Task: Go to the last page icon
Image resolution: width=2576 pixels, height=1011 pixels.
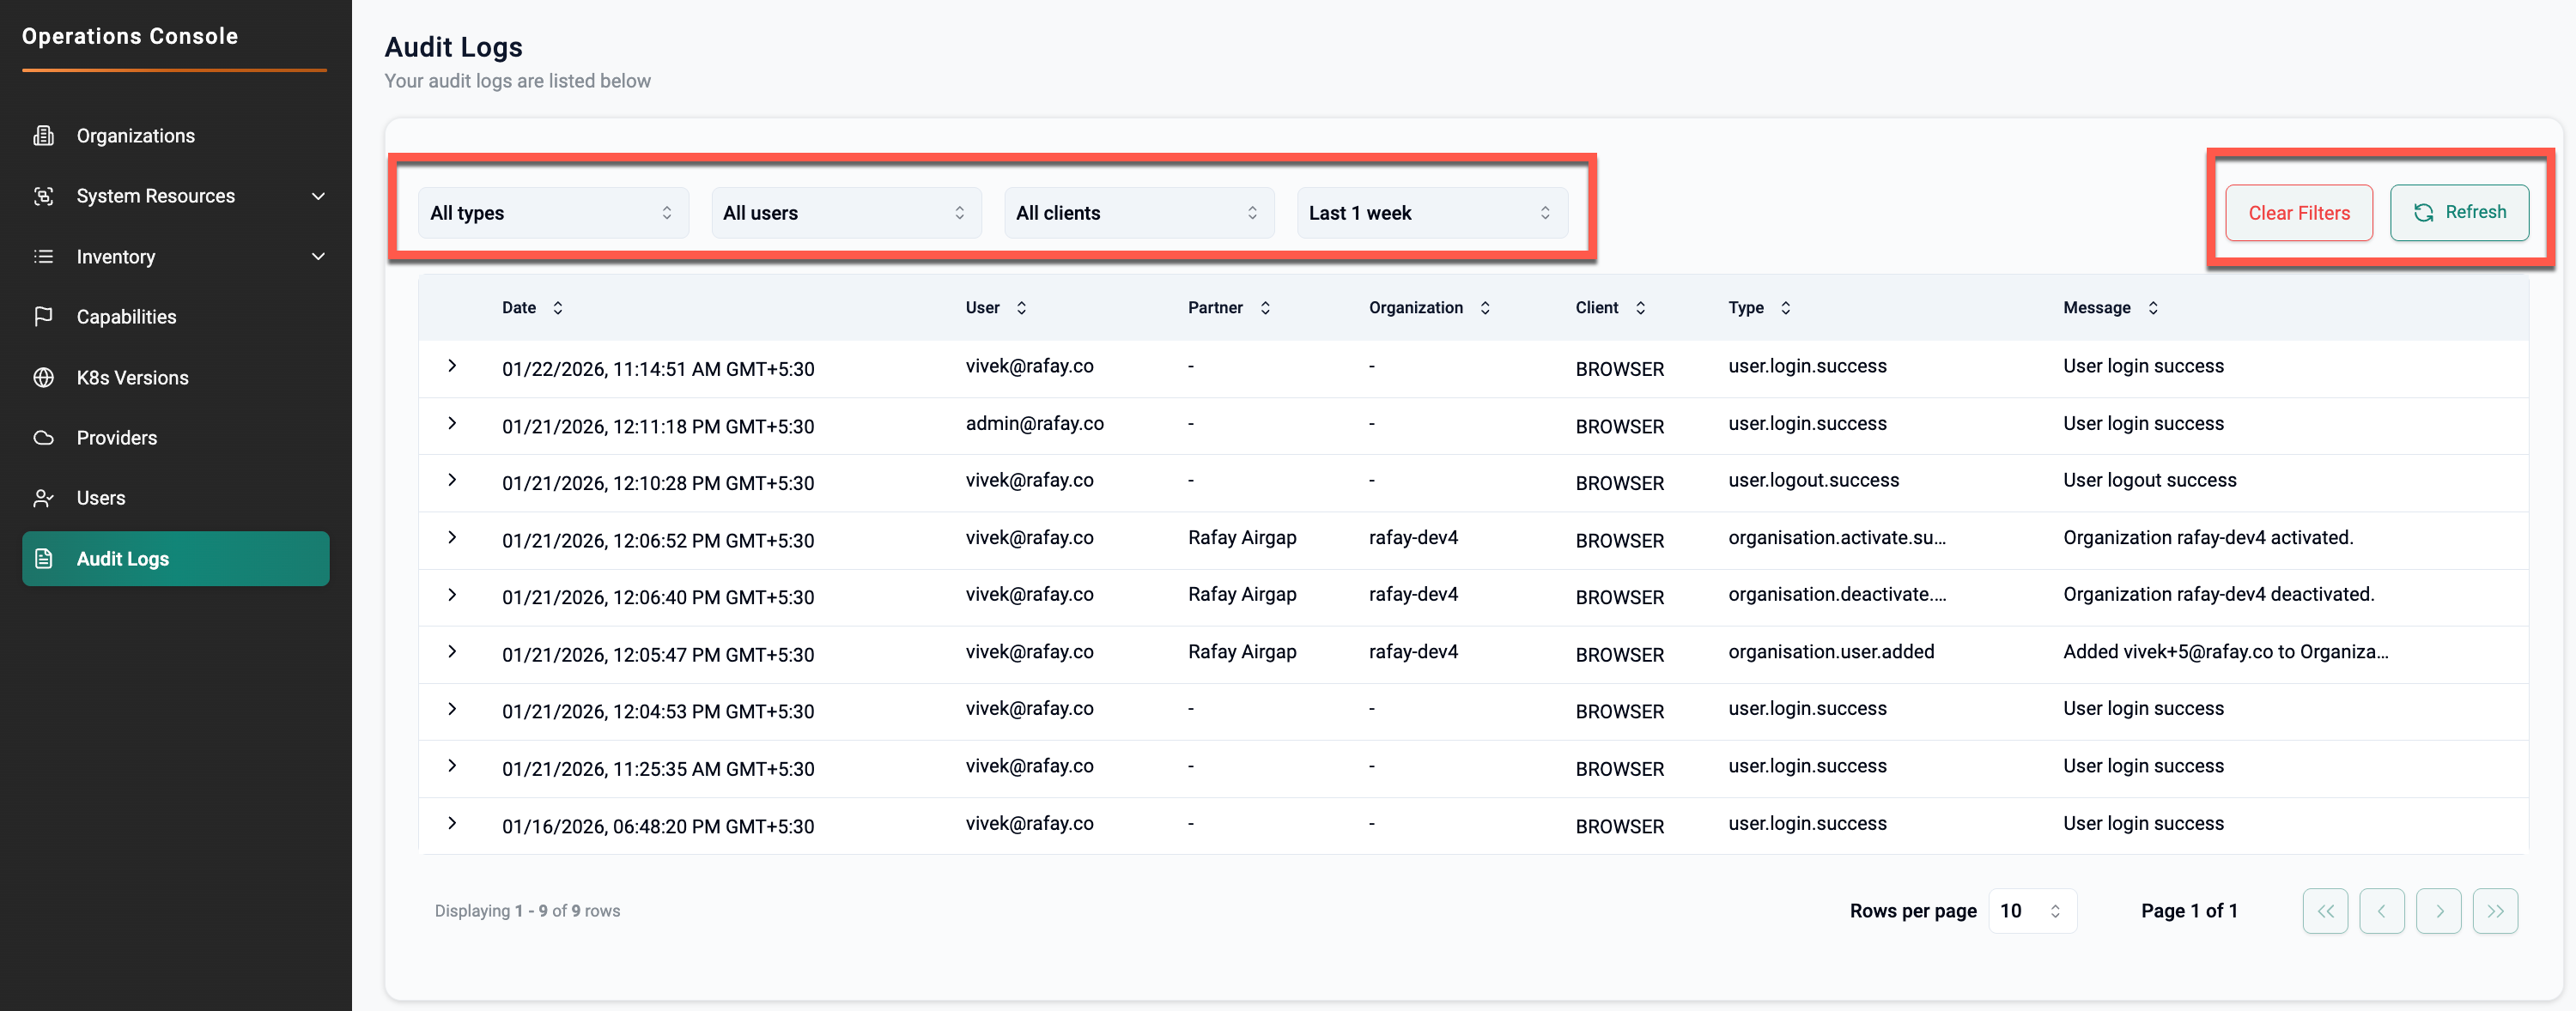Action: (x=2495, y=911)
